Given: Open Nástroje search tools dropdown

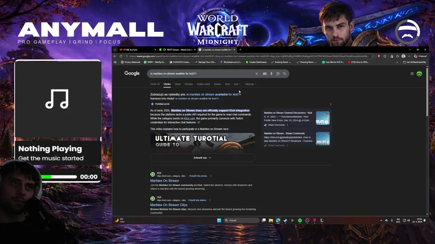Looking at the screenshot, I should 250,84.
